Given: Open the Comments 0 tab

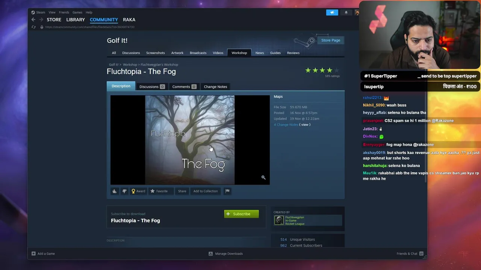Looking at the screenshot, I should pos(184,87).
